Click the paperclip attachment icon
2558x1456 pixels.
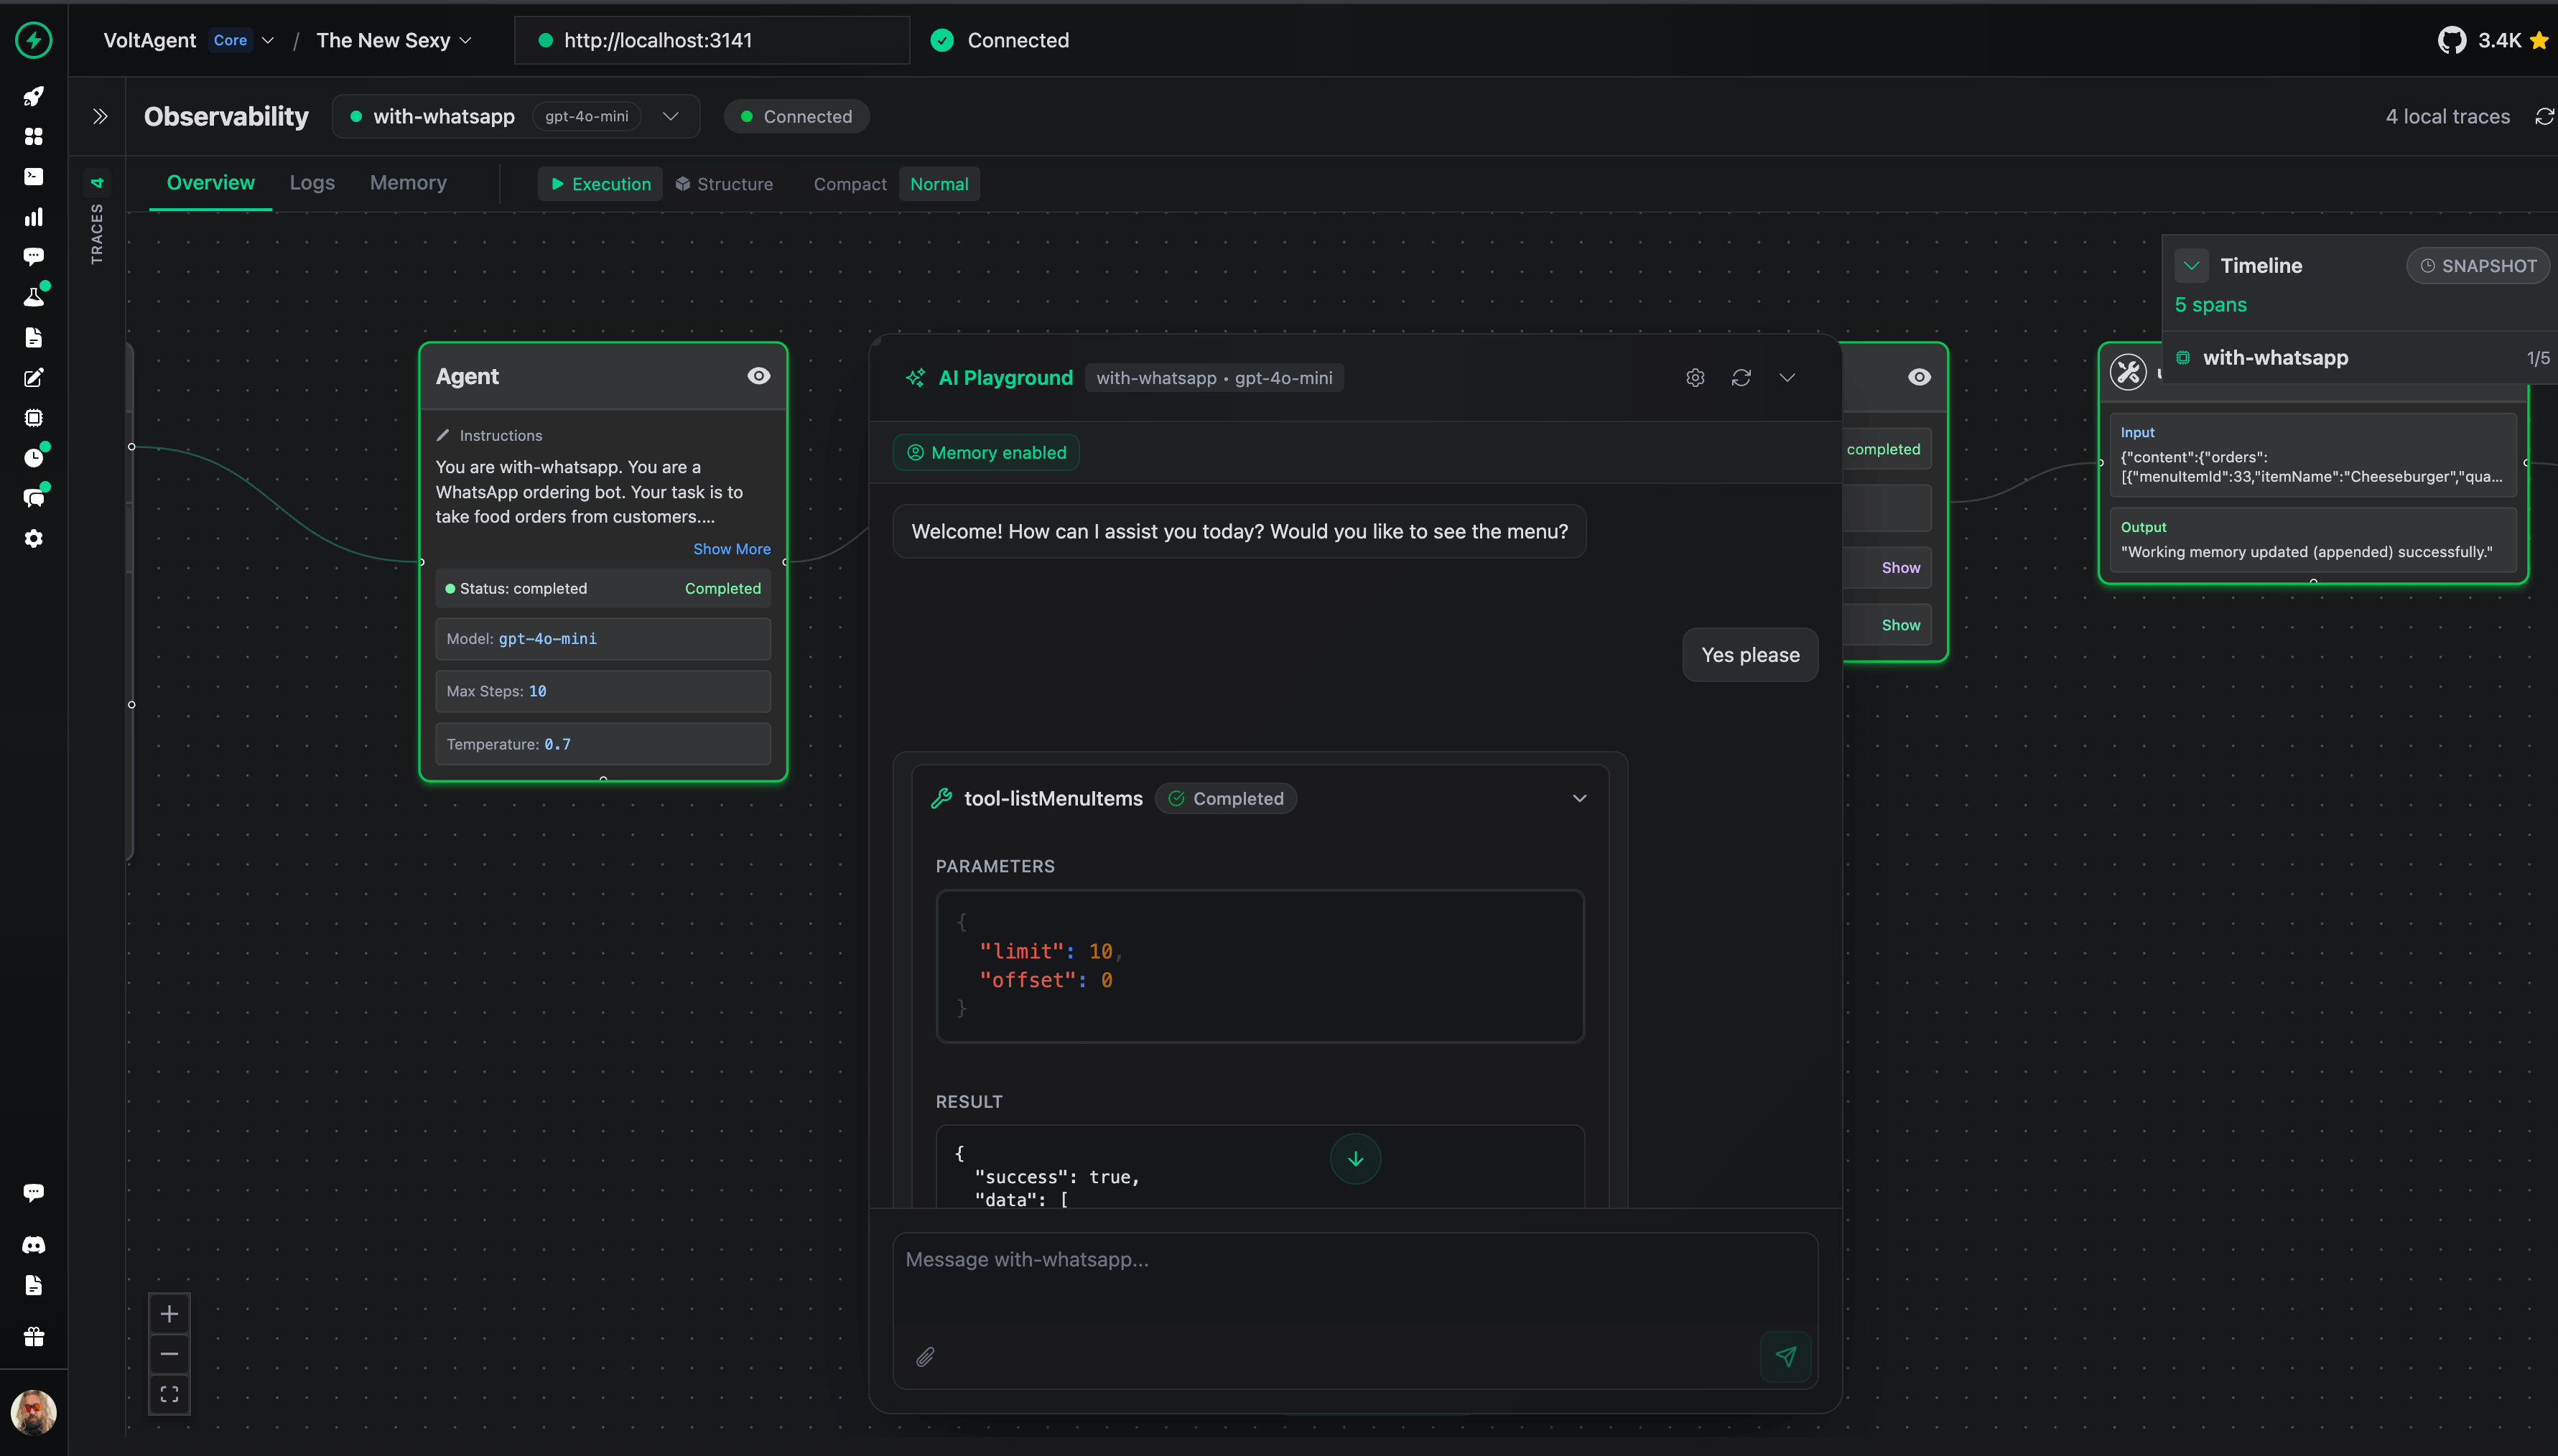pos(925,1357)
